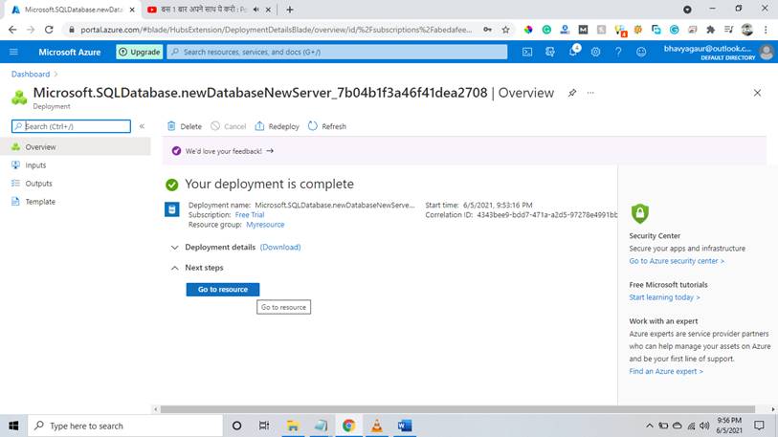The height and width of the screenshot is (437, 778).
Task: Open the Template menu item
Action: click(x=76, y=202)
